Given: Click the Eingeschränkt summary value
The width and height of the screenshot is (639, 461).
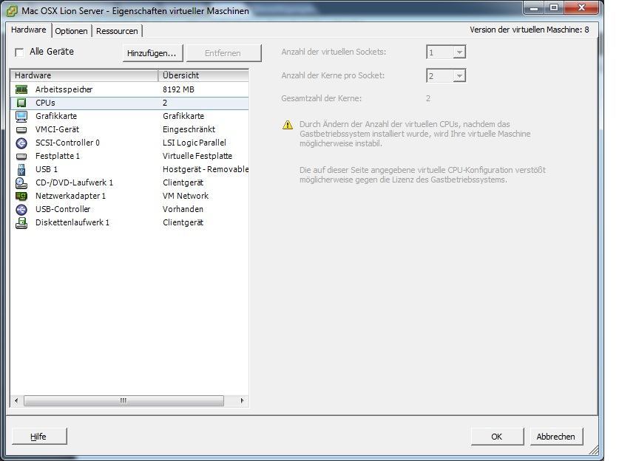Looking at the screenshot, I should point(189,129).
